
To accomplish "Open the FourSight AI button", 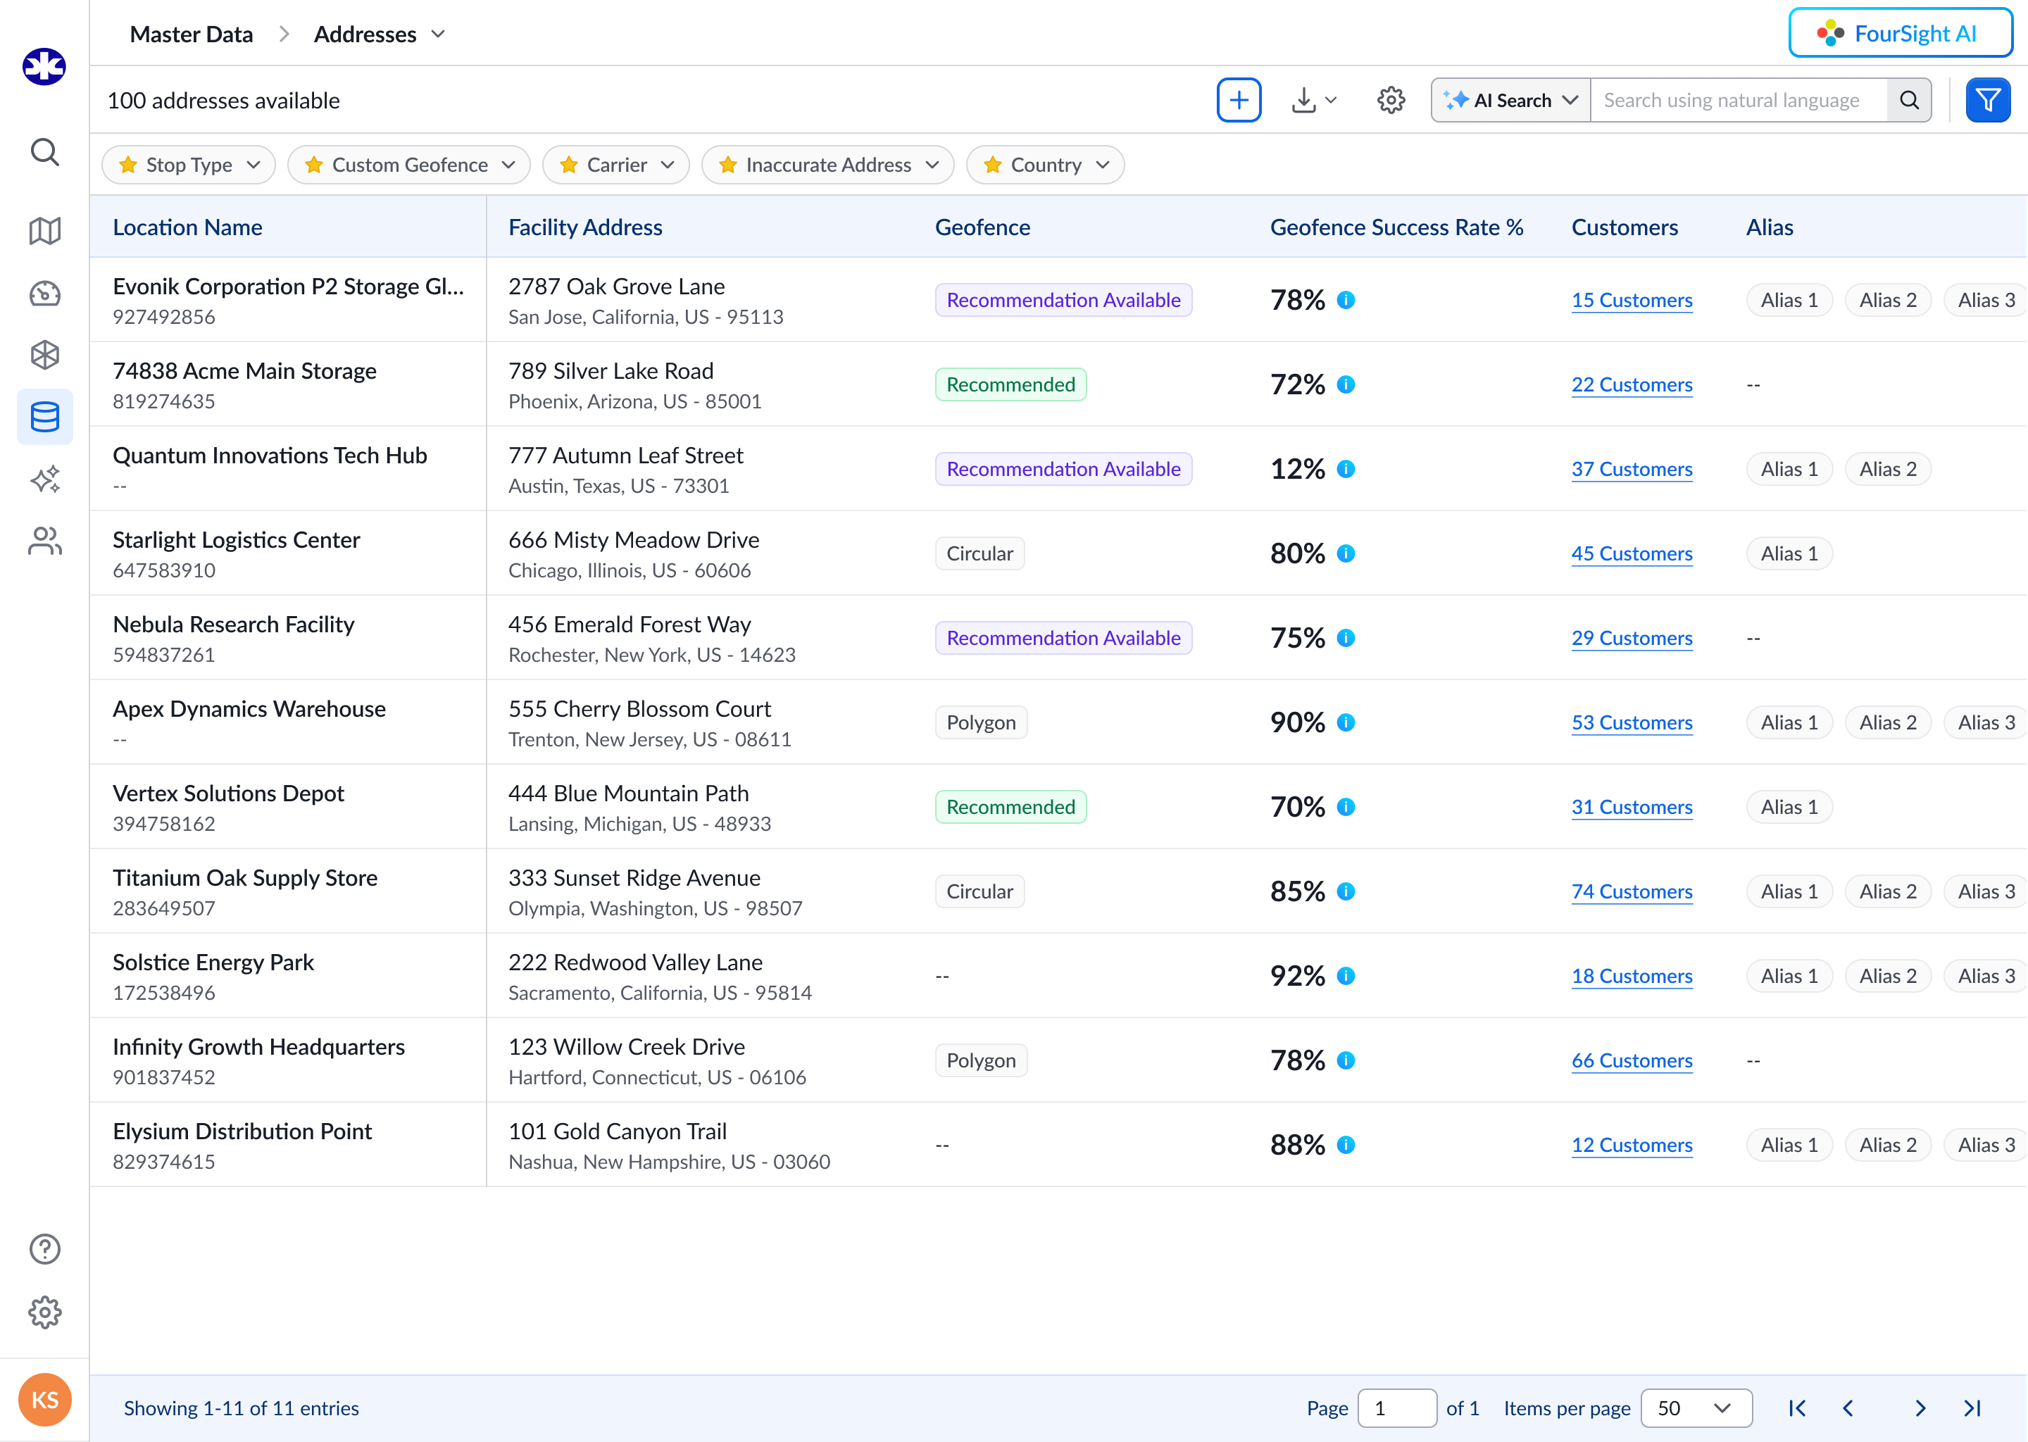I will coord(1901,34).
